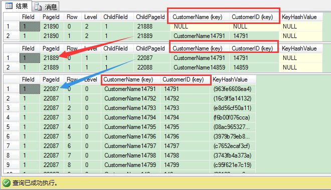Select ChildPageId 22087 in second grid

click(152, 58)
